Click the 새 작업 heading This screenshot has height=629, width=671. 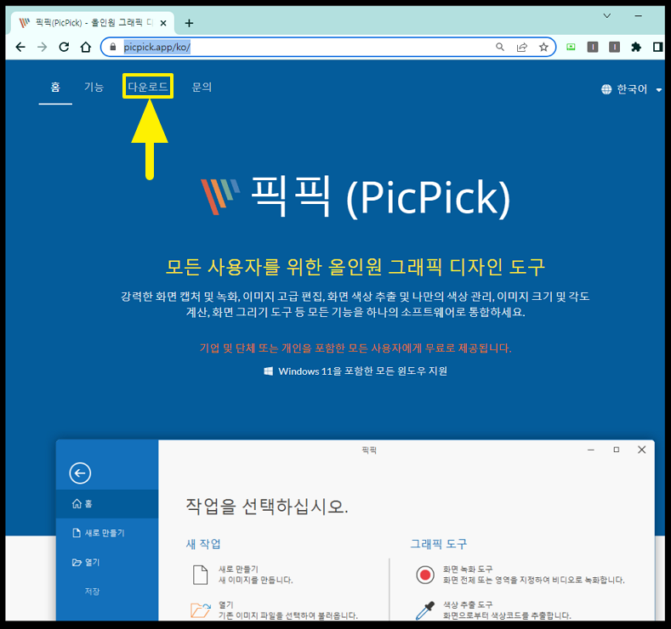[203, 544]
